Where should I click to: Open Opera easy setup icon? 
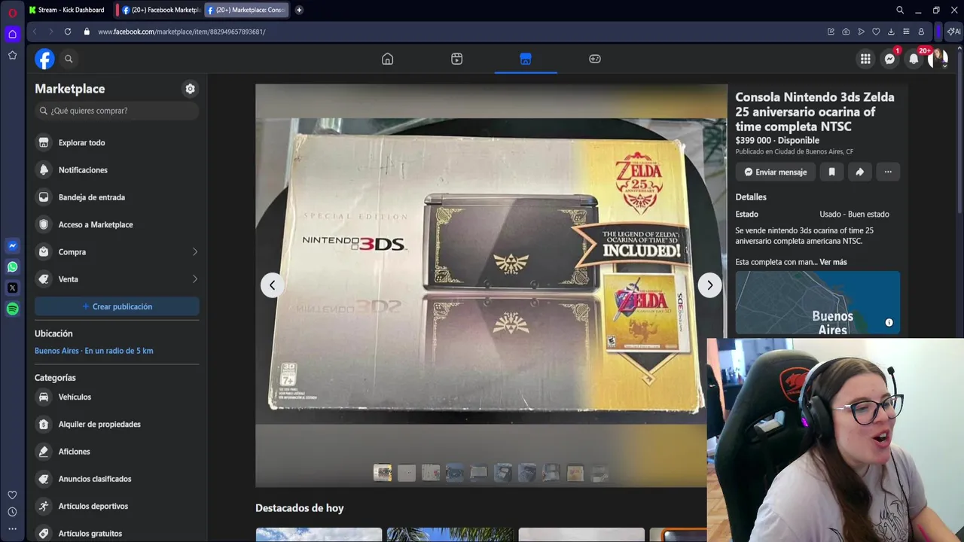906,32
